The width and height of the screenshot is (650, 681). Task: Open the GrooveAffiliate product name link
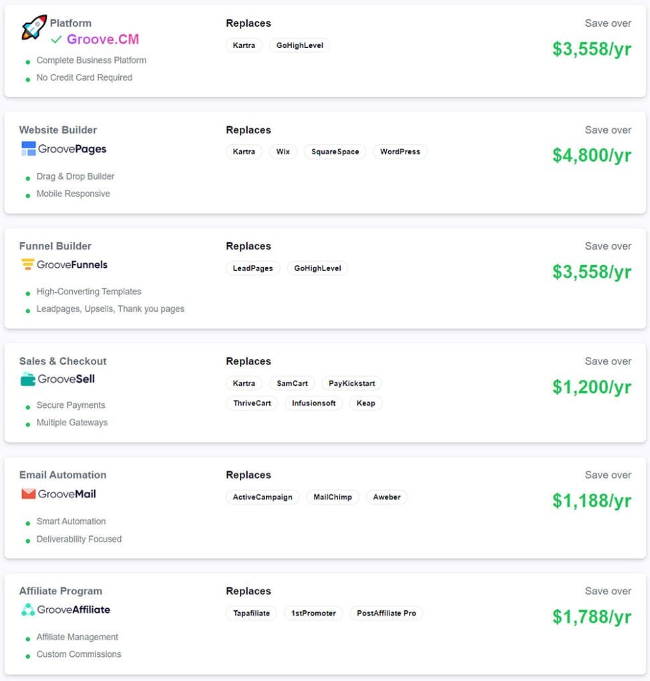click(73, 609)
